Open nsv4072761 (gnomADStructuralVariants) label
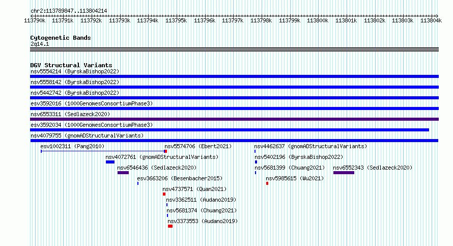 162,157
